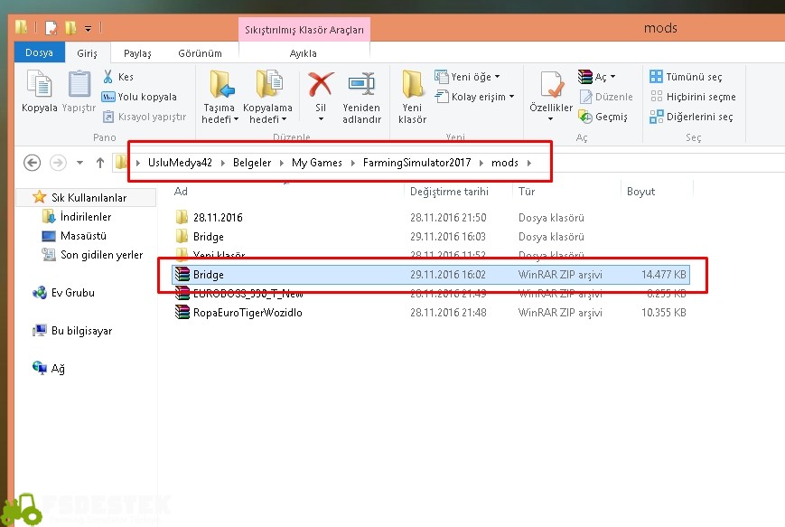Sort by the Boyut column header

pos(640,192)
